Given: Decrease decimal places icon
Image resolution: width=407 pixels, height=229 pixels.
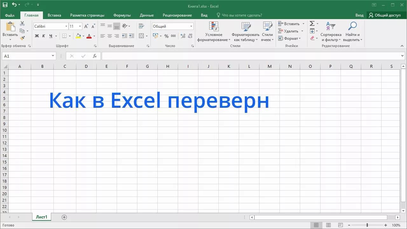Looking at the screenshot, I should click(x=190, y=36).
